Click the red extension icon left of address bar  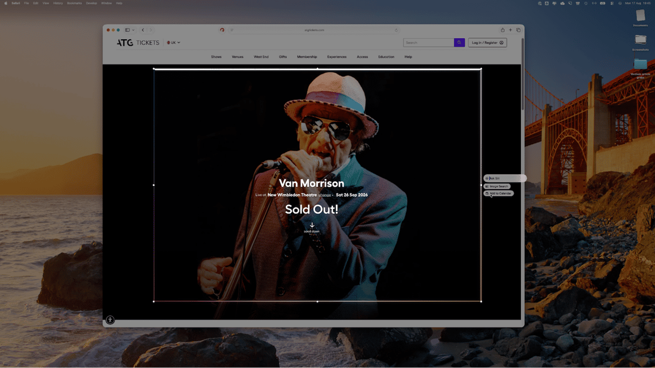point(222,30)
